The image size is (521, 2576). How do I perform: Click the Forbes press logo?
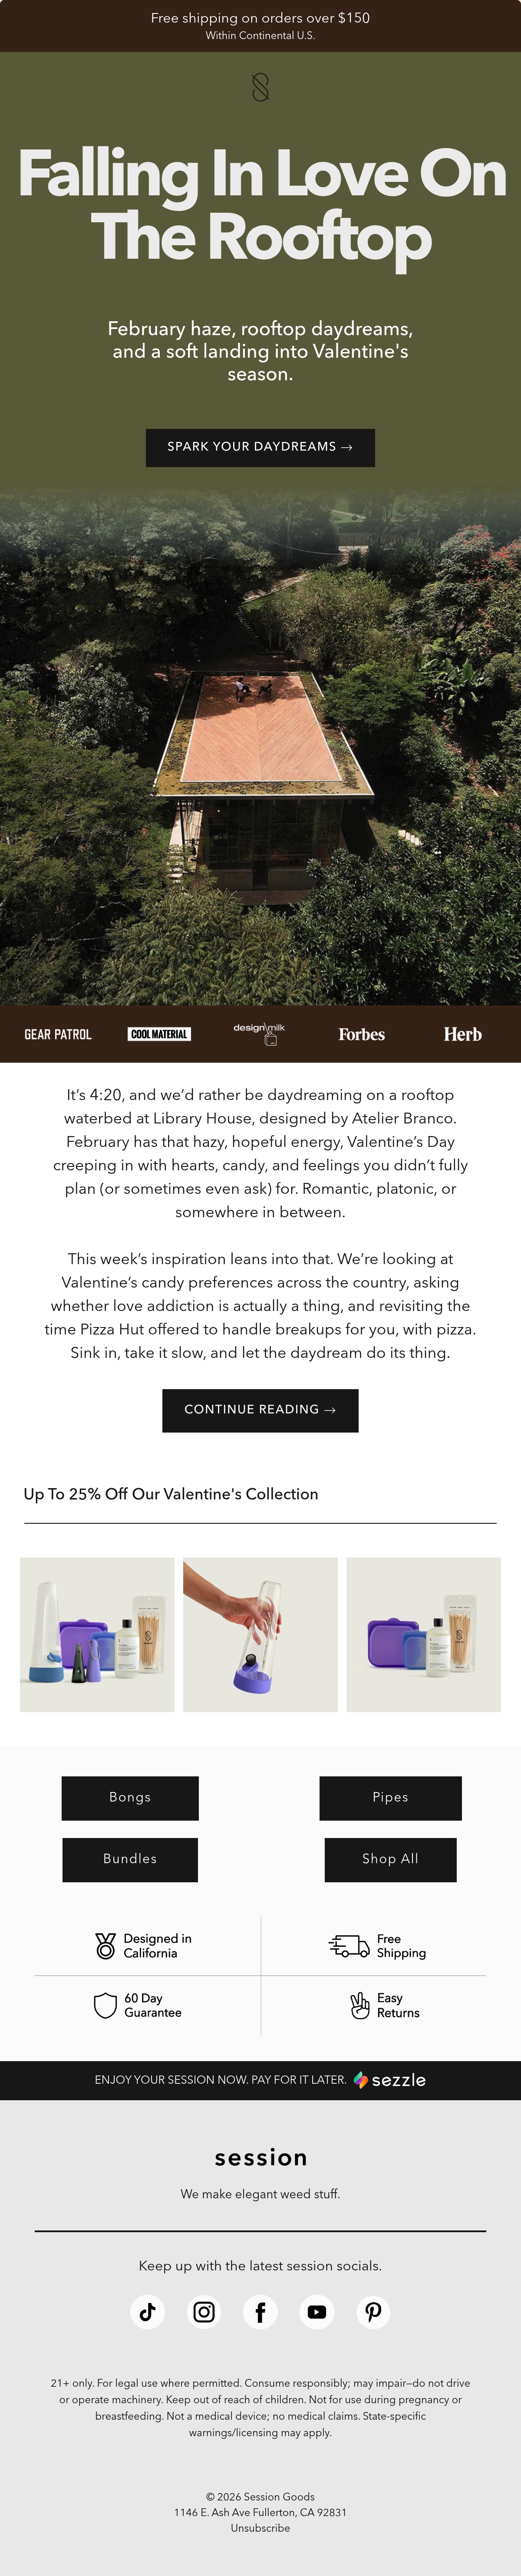361,1034
